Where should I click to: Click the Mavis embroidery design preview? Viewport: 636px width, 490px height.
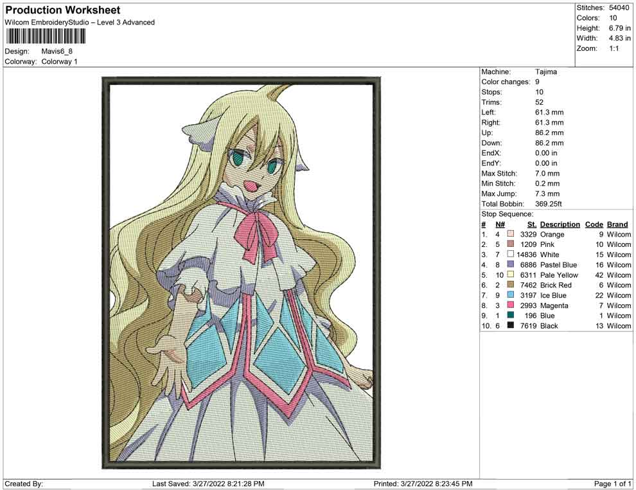pos(241,273)
